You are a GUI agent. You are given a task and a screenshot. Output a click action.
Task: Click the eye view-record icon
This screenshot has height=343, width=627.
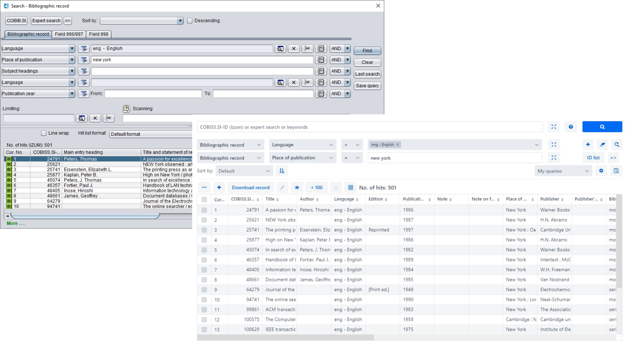[x=297, y=188]
